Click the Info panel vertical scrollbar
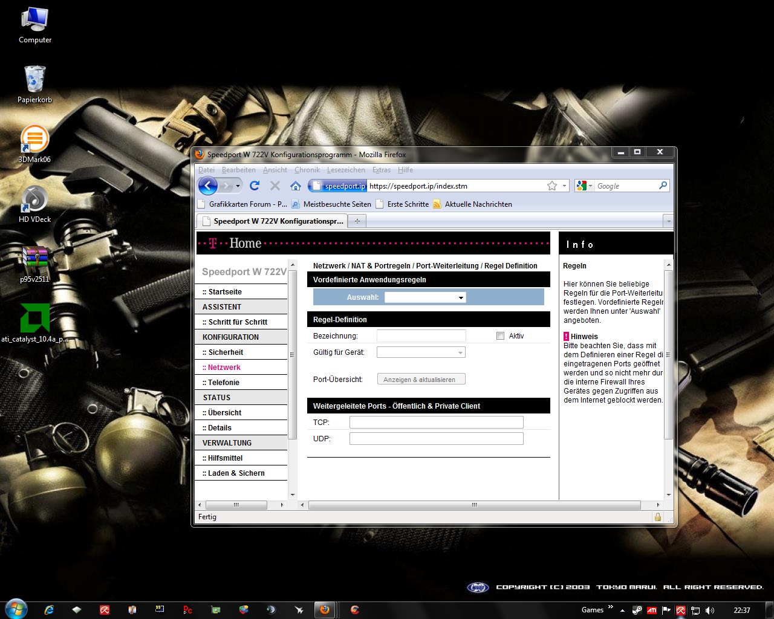The width and height of the screenshot is (774, 619). coord(668,354)
